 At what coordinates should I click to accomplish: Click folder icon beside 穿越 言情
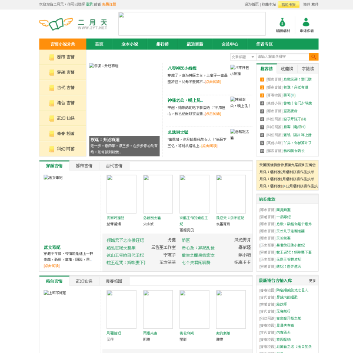pyautogui.click(x=52, y=73)
